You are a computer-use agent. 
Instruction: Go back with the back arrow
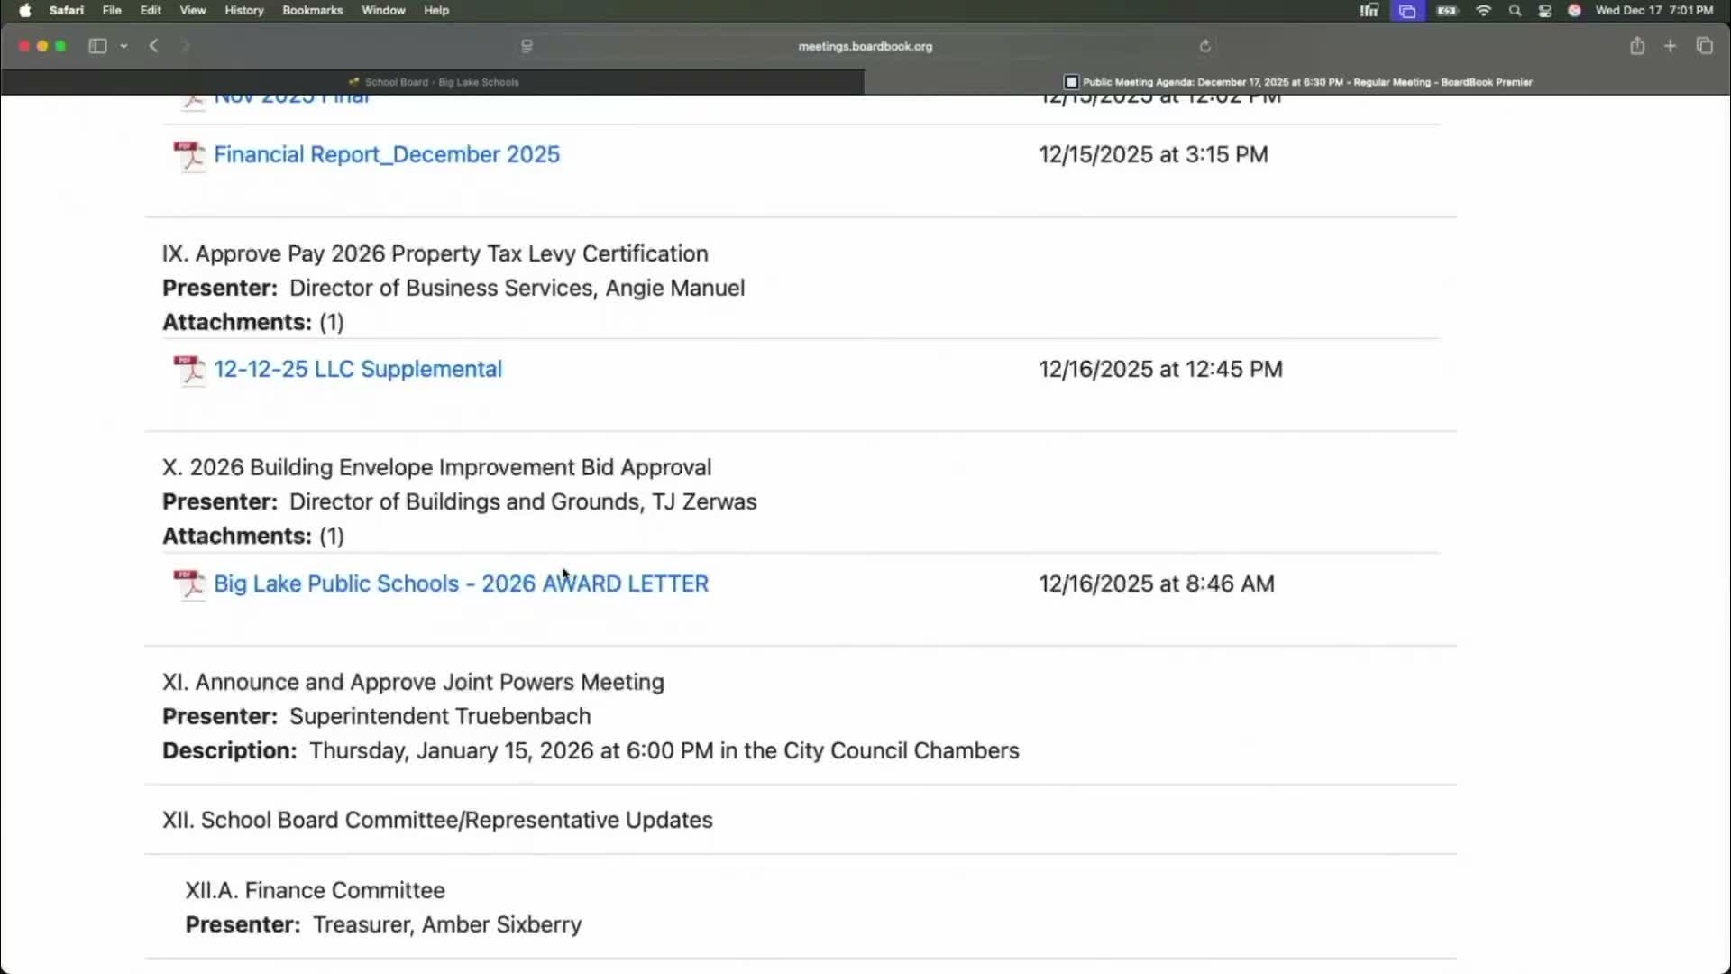(x=154, y=46)
